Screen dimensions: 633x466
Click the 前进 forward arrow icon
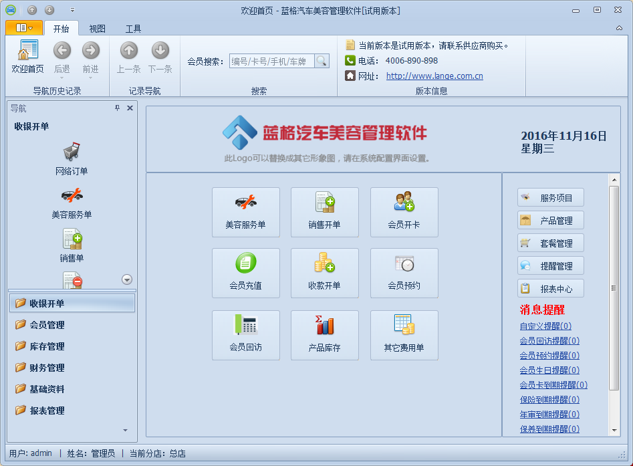point(90,51)
